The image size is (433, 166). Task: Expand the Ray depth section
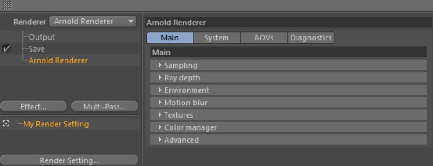click(x=288, y=78)
